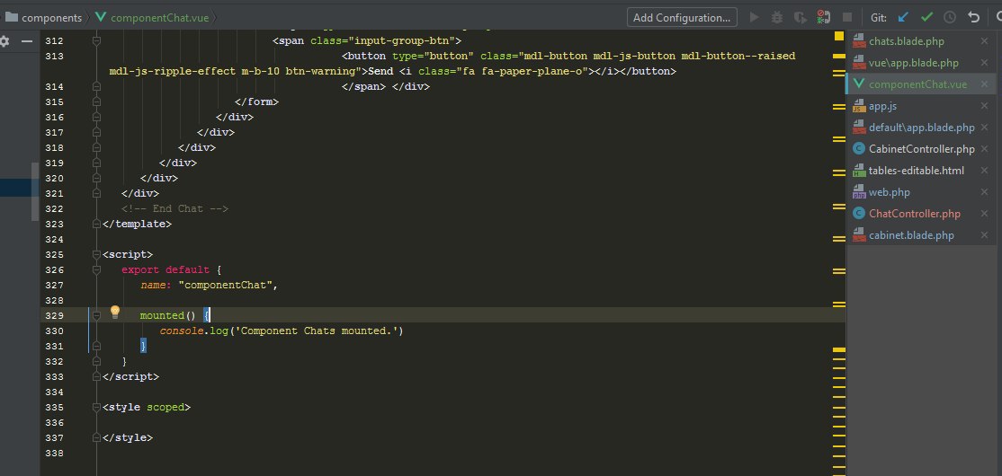Close web.php tab
1002x476 pixels.
click(x=984, y=192)
